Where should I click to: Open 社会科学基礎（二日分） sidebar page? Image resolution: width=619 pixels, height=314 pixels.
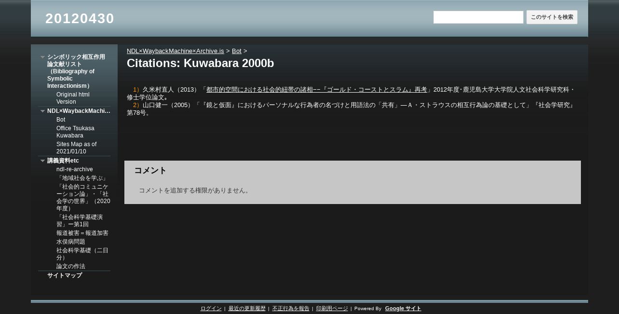[x=82, y=254]
